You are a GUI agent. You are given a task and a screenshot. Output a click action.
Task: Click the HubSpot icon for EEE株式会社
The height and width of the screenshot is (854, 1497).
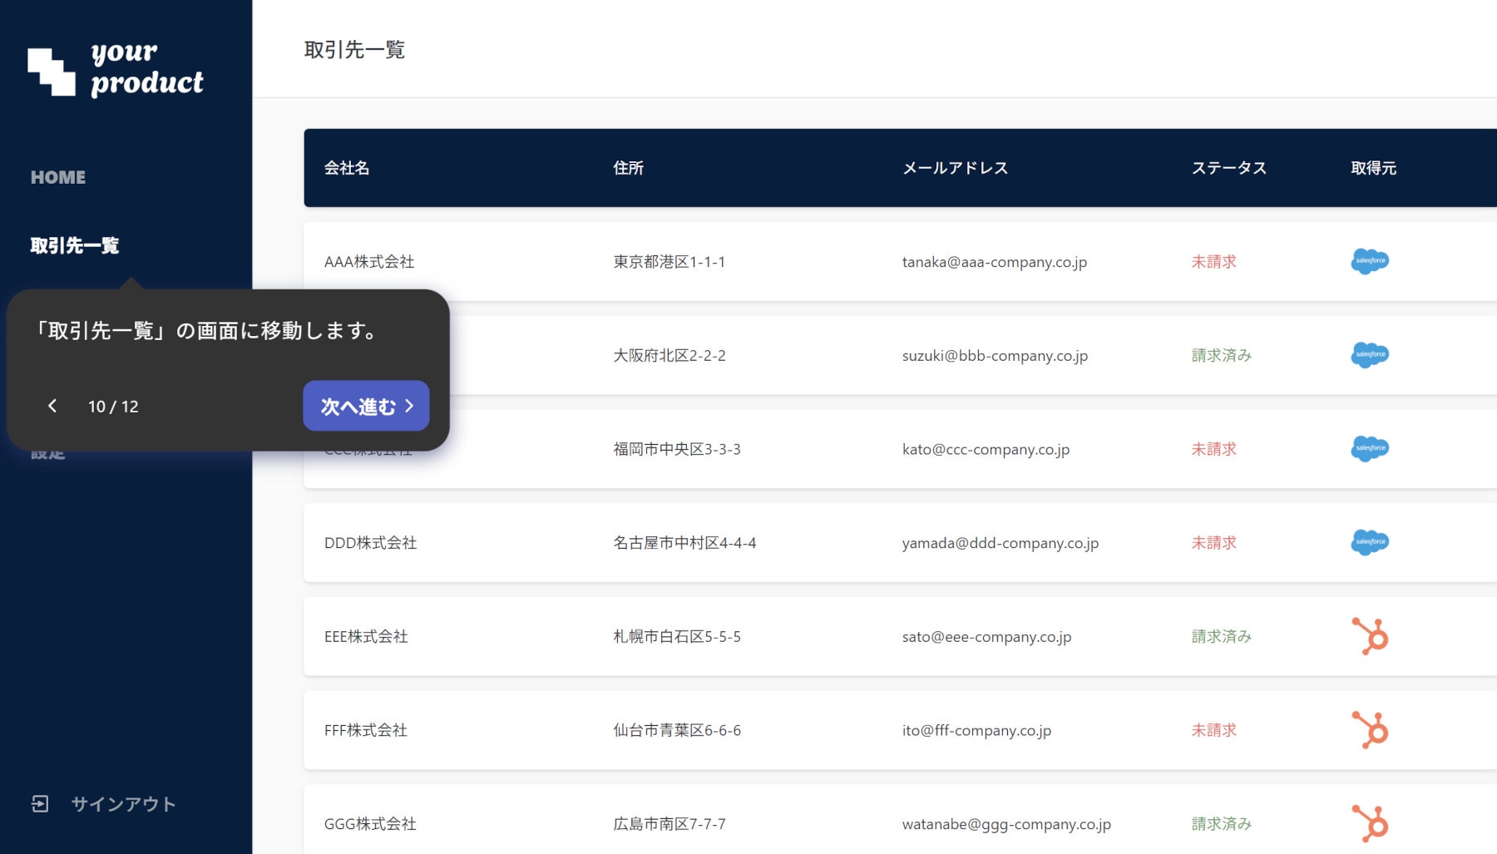point(1370,636)
